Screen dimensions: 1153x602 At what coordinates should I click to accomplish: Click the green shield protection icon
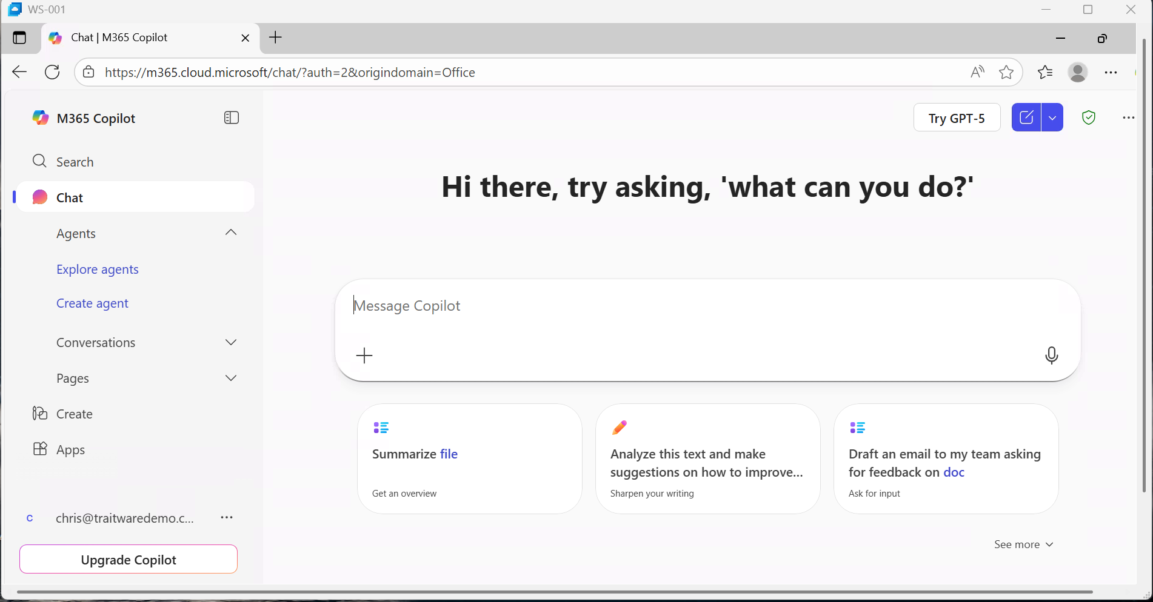[1089, 117]
